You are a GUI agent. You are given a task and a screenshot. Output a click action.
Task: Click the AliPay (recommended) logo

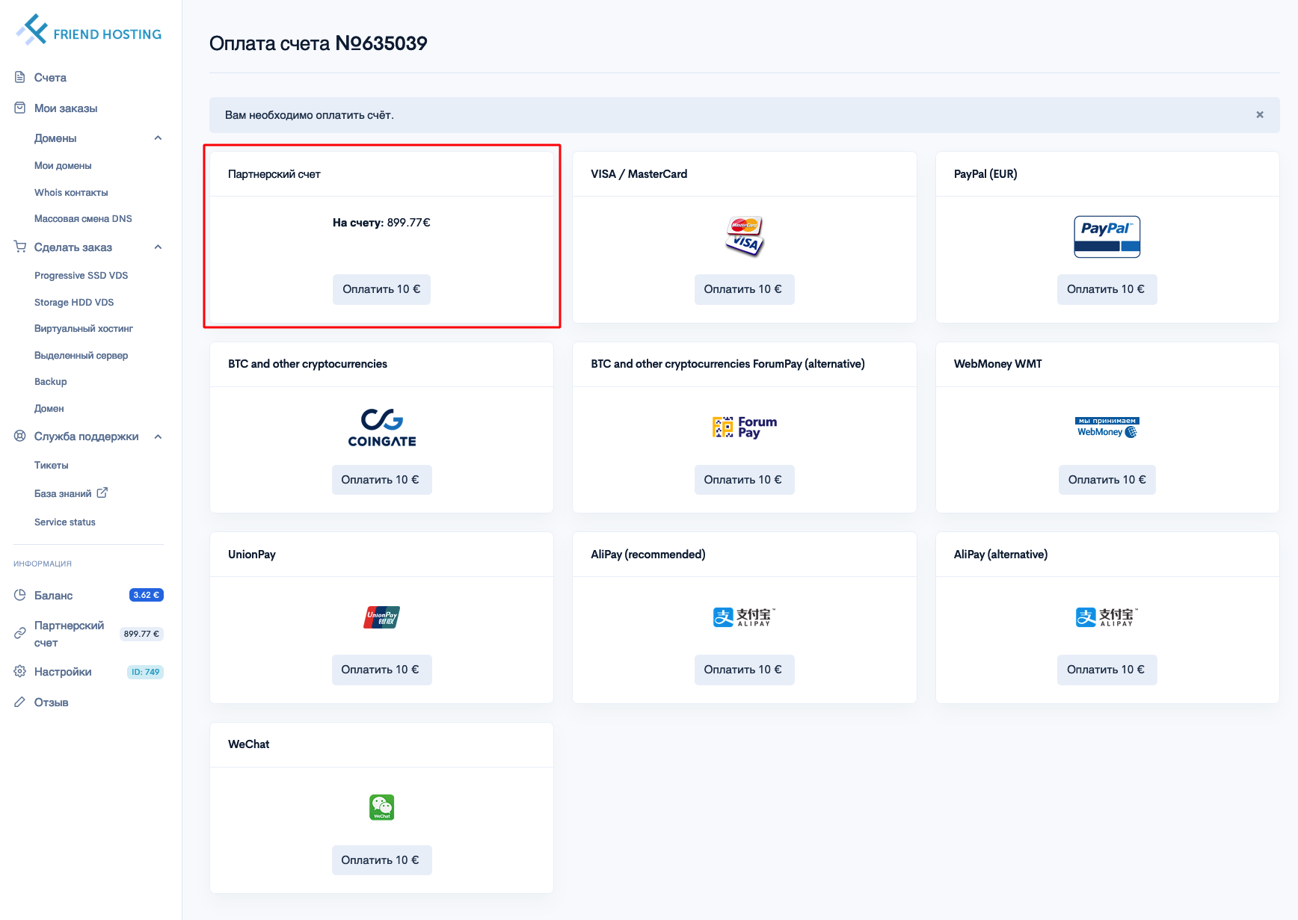click(745, 617)
